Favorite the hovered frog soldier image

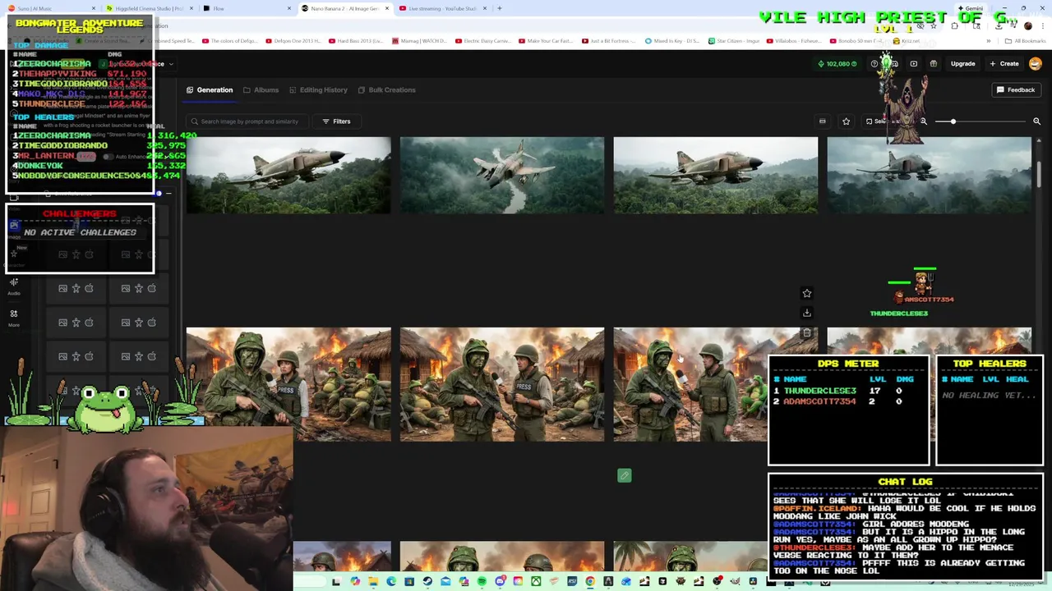pyautogui.click(x=806, y=293)
